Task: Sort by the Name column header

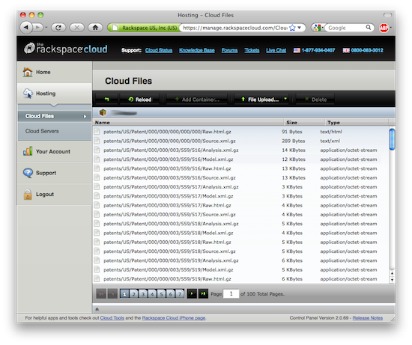Action: (188, 122)
